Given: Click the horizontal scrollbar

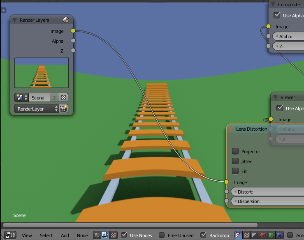Looking at the screenshot, I should pyautogui.click(x=130, y=225).
